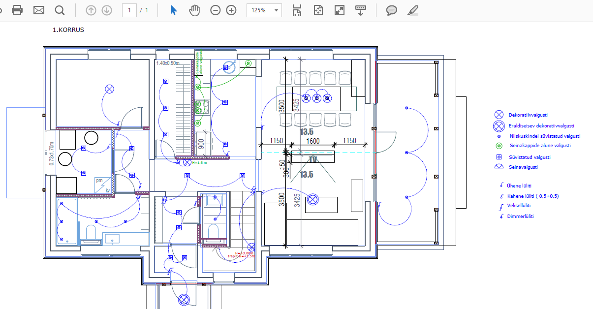Open the 125% zoom level dropdown
Image resolution: width=593 pixels, height=309 pixels.
pos(264,10)
